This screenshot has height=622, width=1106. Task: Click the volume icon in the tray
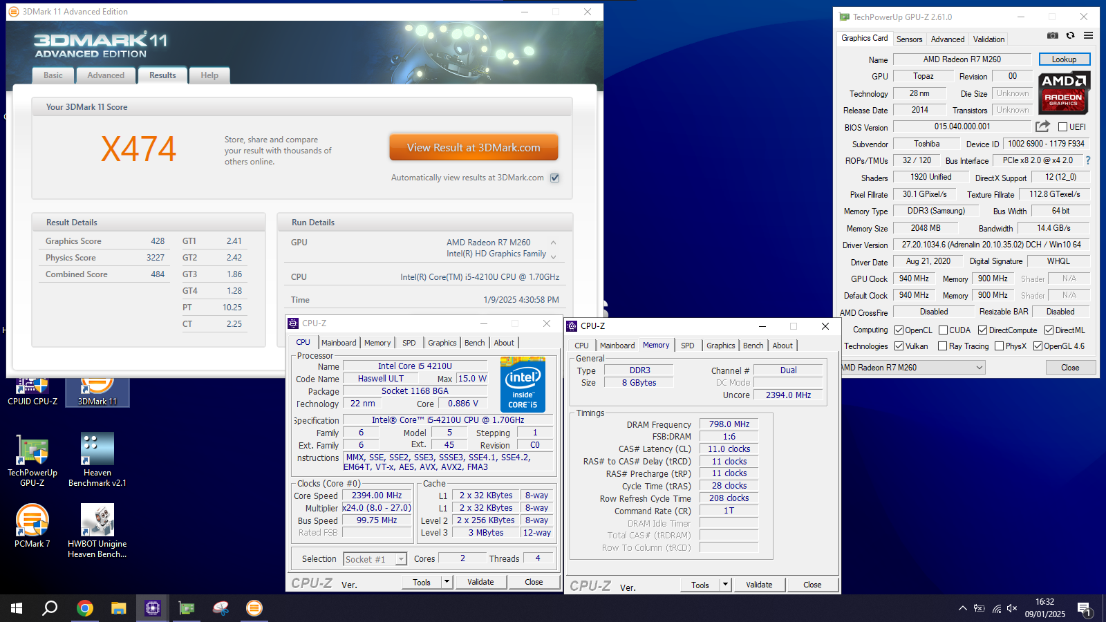1013,608
